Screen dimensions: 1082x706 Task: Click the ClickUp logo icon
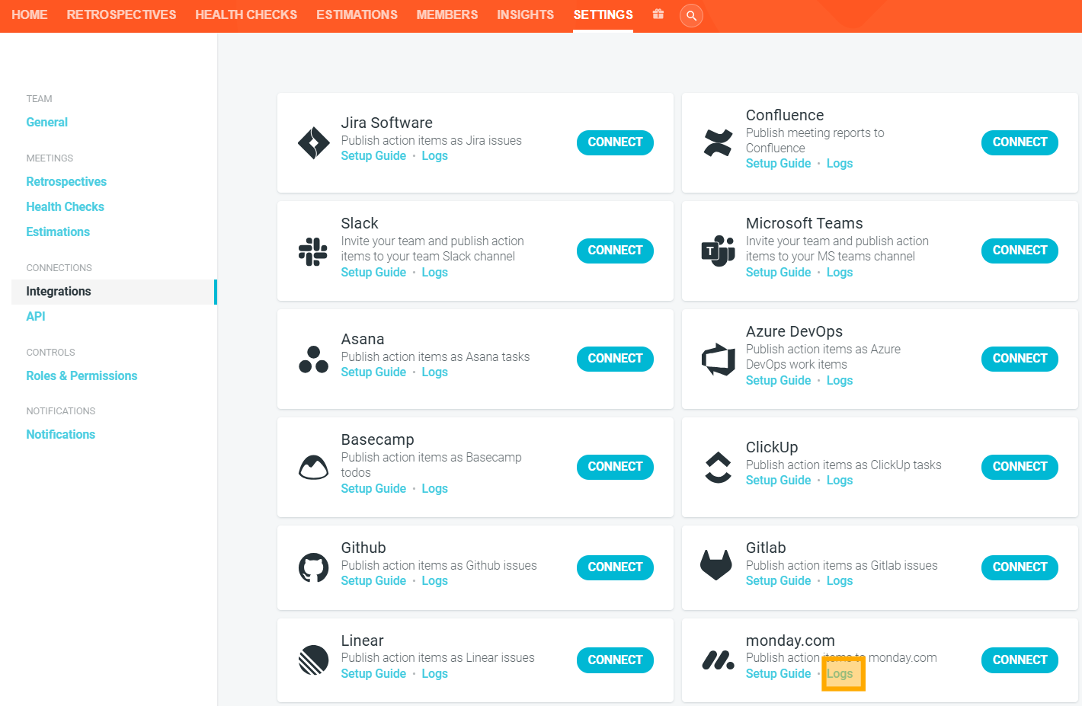pyautogui.click(x=718, y=468)
